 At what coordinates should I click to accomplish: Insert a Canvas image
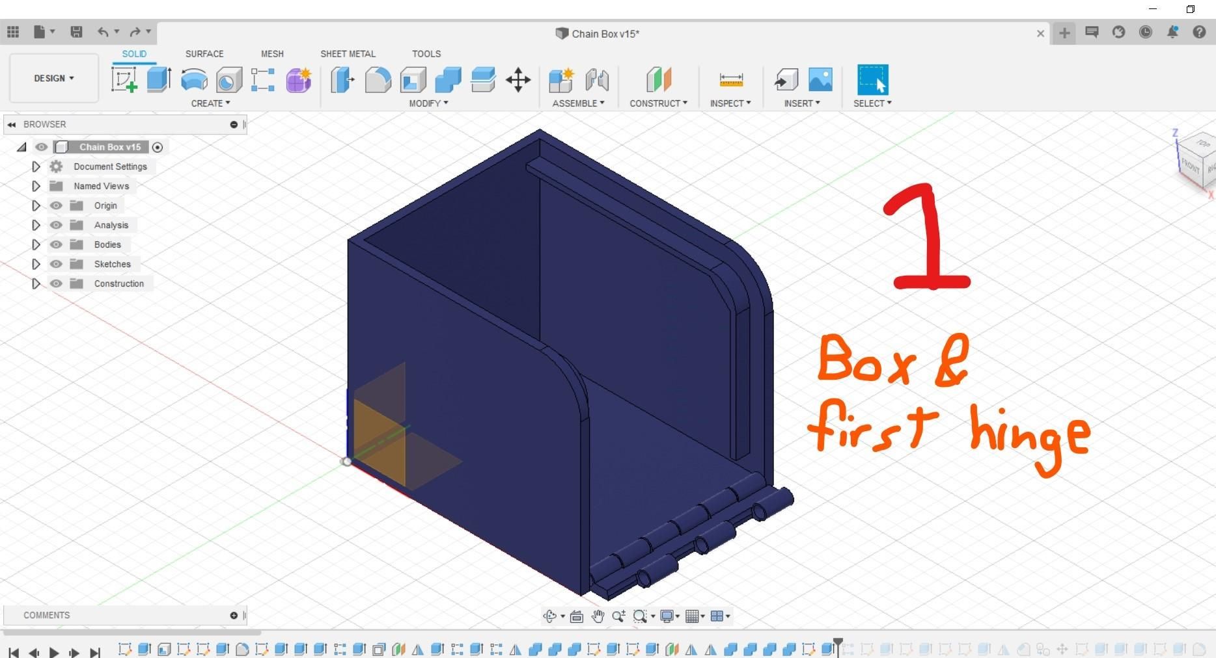(x=820, y=79)
